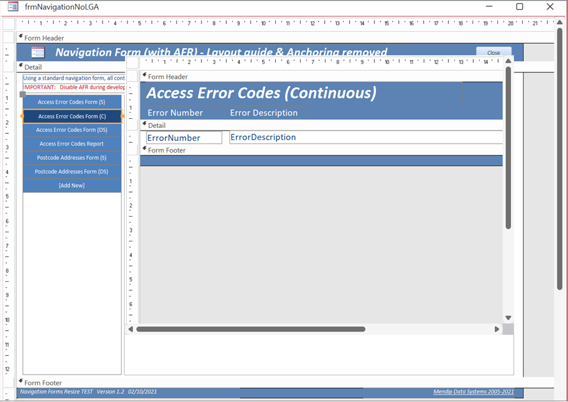The height and width of the screenshot is (402, 568).
Task: Open the Access Error Codes Form (DS) tab
Action: [72, 130]
